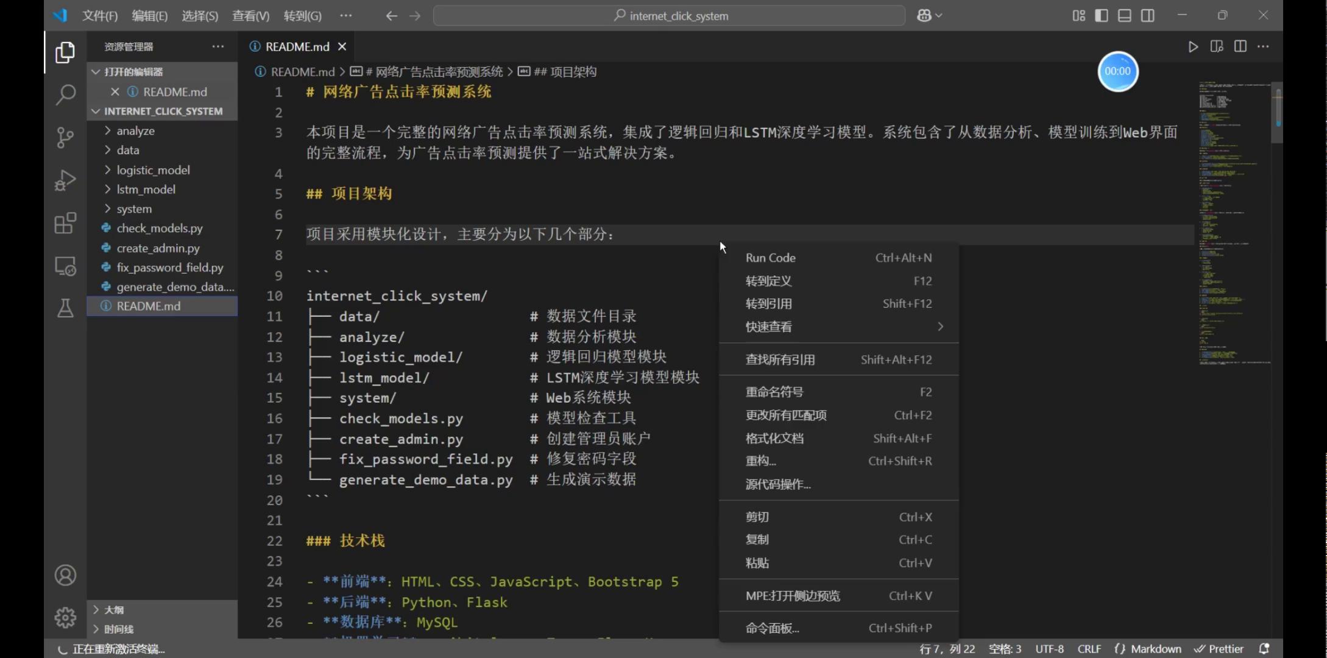
Task: Close the README.md editor tab
Action: pyautogui.click(x=342, y=47)
